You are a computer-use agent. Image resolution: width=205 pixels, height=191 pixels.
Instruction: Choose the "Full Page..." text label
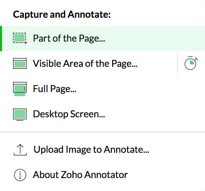coord(55,89)
